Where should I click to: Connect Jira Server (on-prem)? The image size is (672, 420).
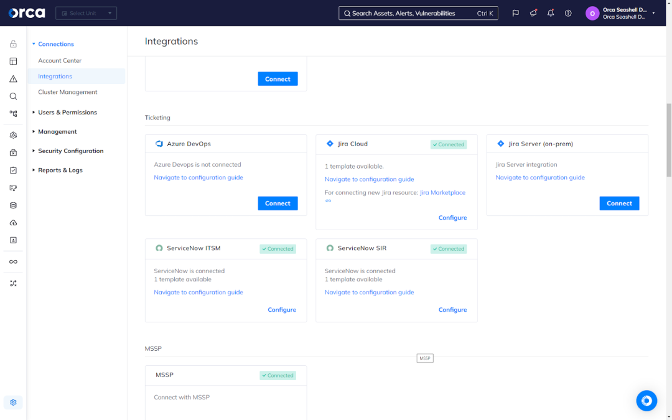click(x=619, y=203)
